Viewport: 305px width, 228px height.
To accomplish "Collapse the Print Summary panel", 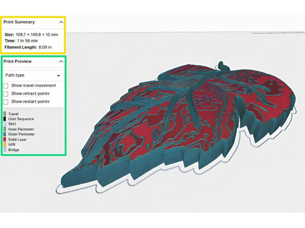I will coord(61,22).
